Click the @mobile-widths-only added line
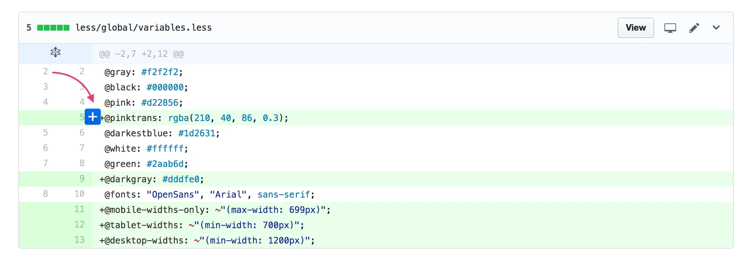 (x=215, y=210)
